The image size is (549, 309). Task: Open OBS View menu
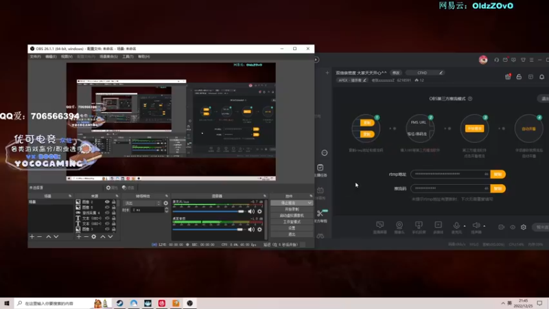67,56
